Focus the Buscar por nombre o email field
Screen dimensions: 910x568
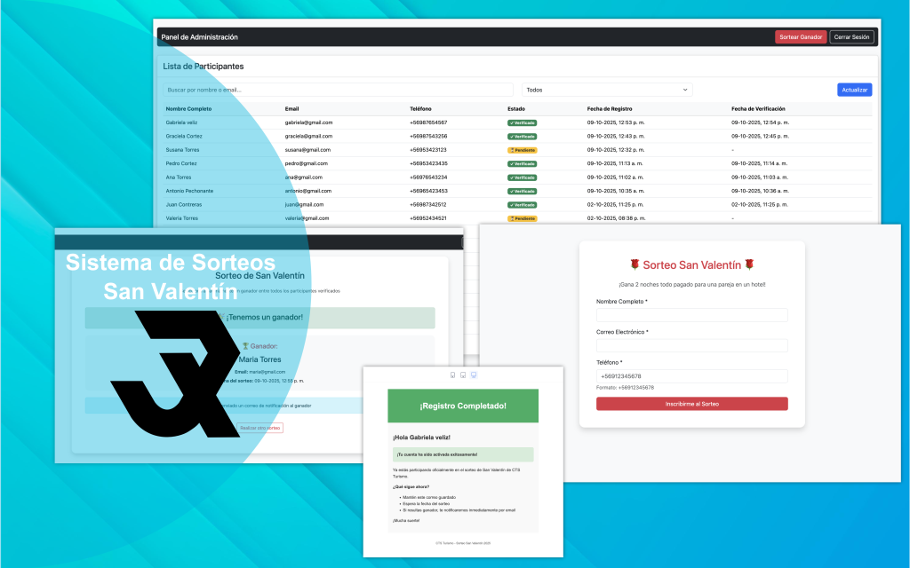338,90
